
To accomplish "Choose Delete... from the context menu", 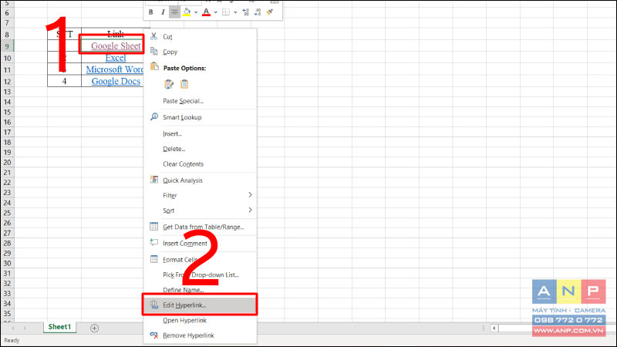I will [174, 149].
